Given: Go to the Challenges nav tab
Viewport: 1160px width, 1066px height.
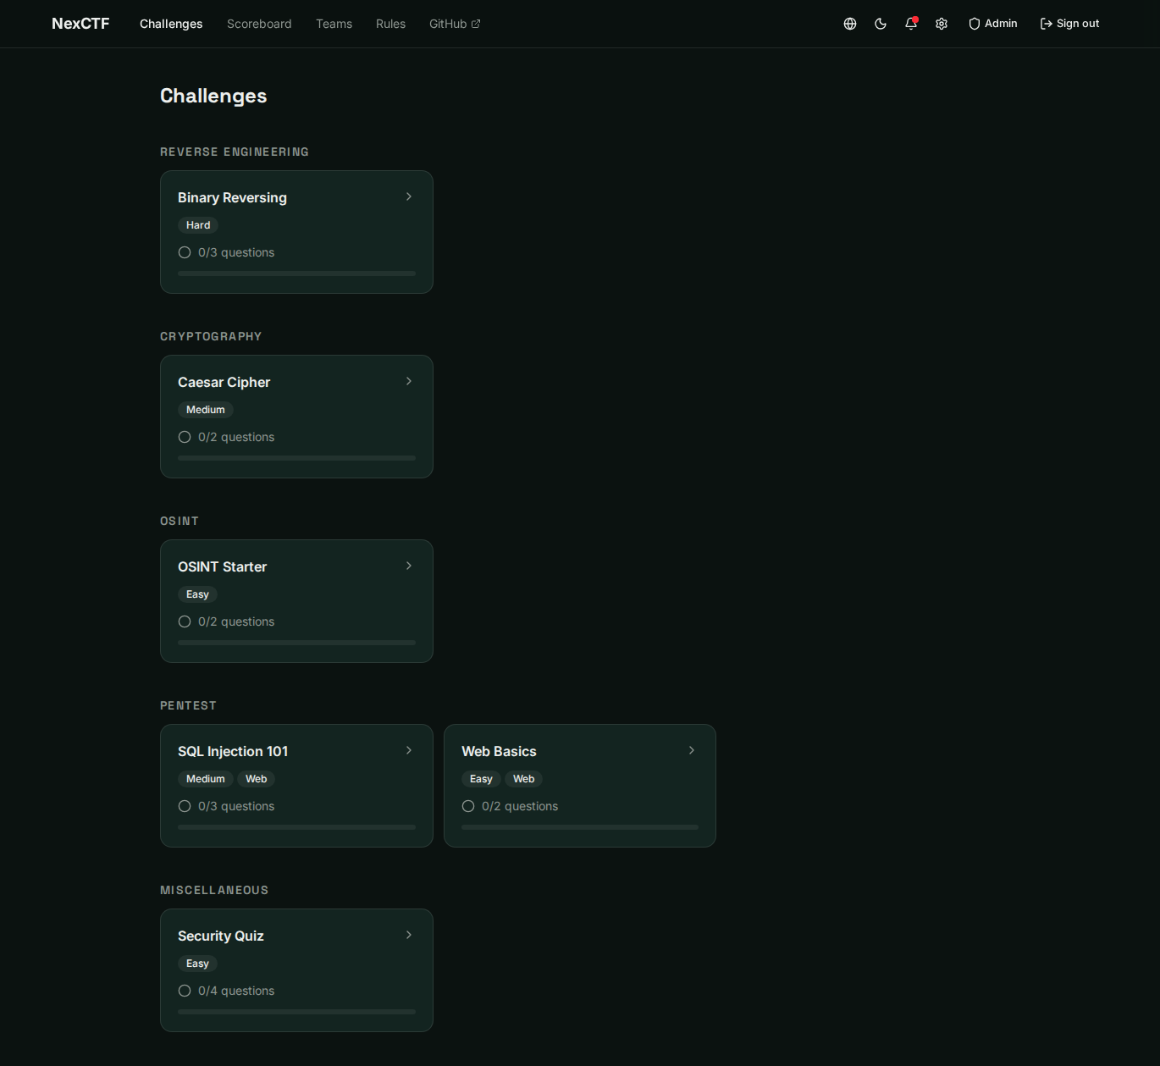Looking at the screenshot, I should point(171,24).
